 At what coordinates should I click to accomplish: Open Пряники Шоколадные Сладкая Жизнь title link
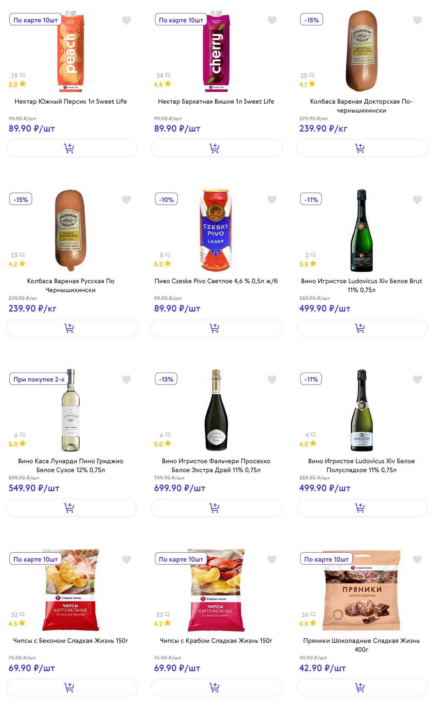click(361, 645)
